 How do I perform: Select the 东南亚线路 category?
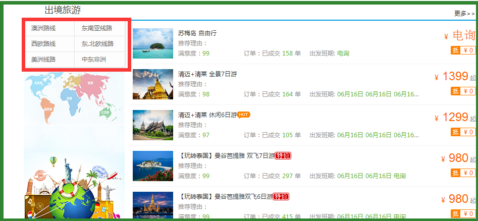click(97, 28)
